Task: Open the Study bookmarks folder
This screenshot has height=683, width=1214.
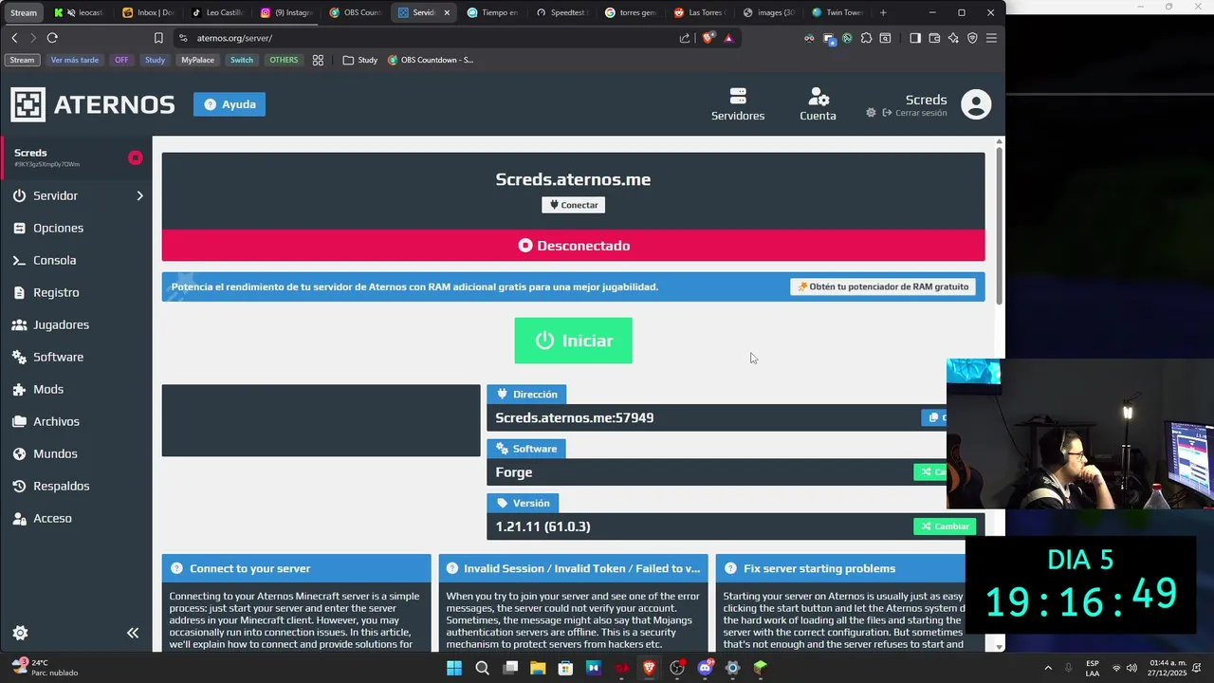Action: 360,60
